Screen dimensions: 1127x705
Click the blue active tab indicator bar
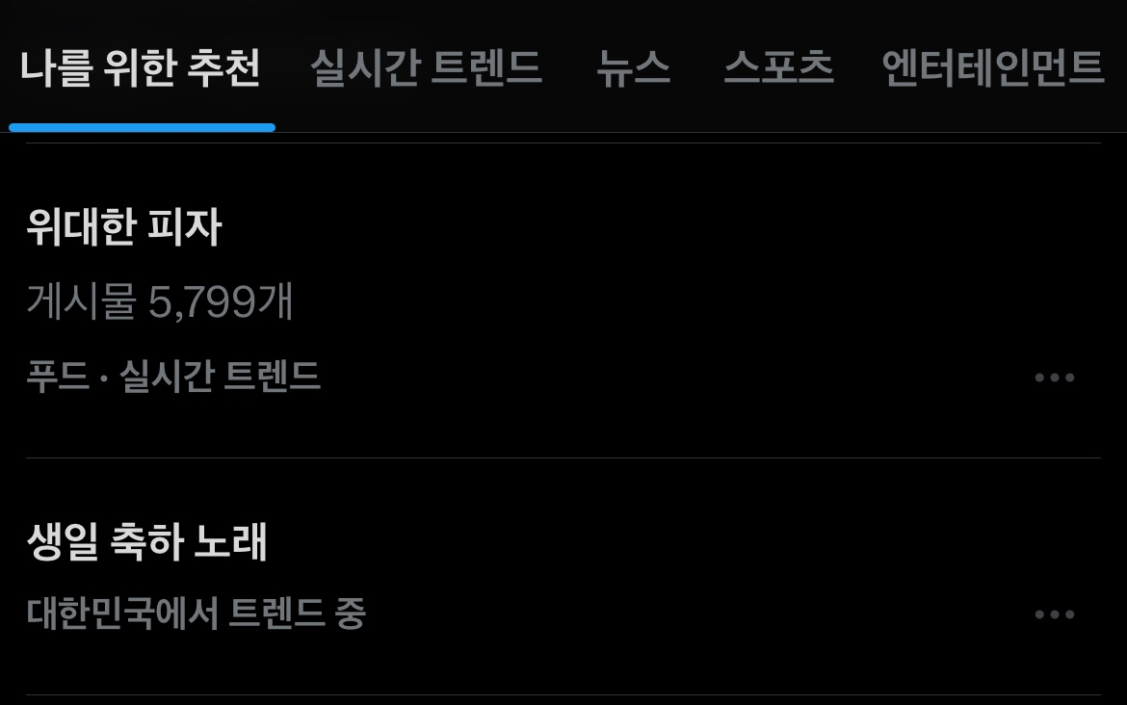click(x=142, y=128)
